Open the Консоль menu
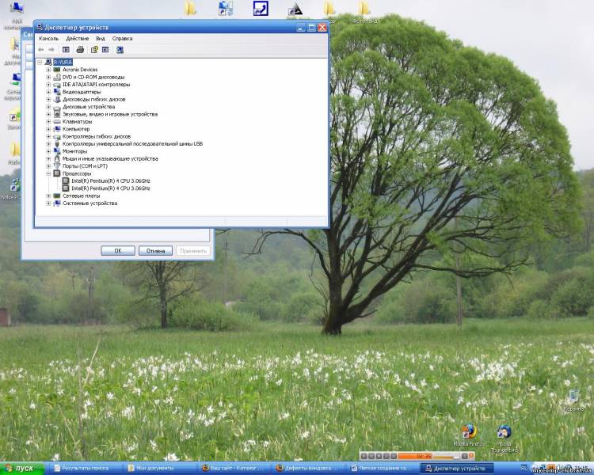Screen dimensions: 594x475 click(x=49, y=39)
